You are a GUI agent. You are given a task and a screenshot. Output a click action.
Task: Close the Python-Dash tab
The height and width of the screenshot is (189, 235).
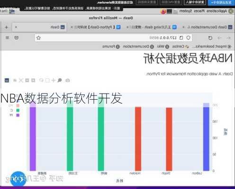pyautogui.click(x=72, y=27)
